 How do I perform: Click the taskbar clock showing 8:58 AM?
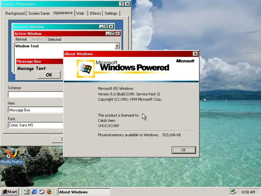pos(248,192)
